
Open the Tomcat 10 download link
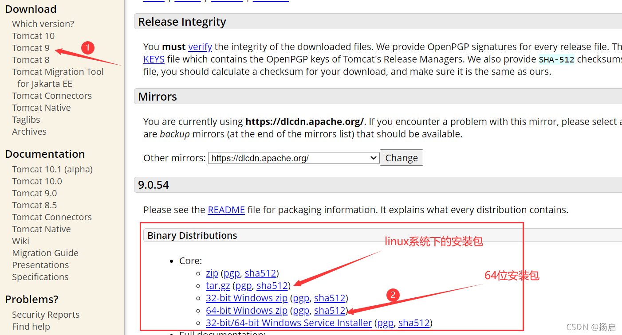[33, 36]
